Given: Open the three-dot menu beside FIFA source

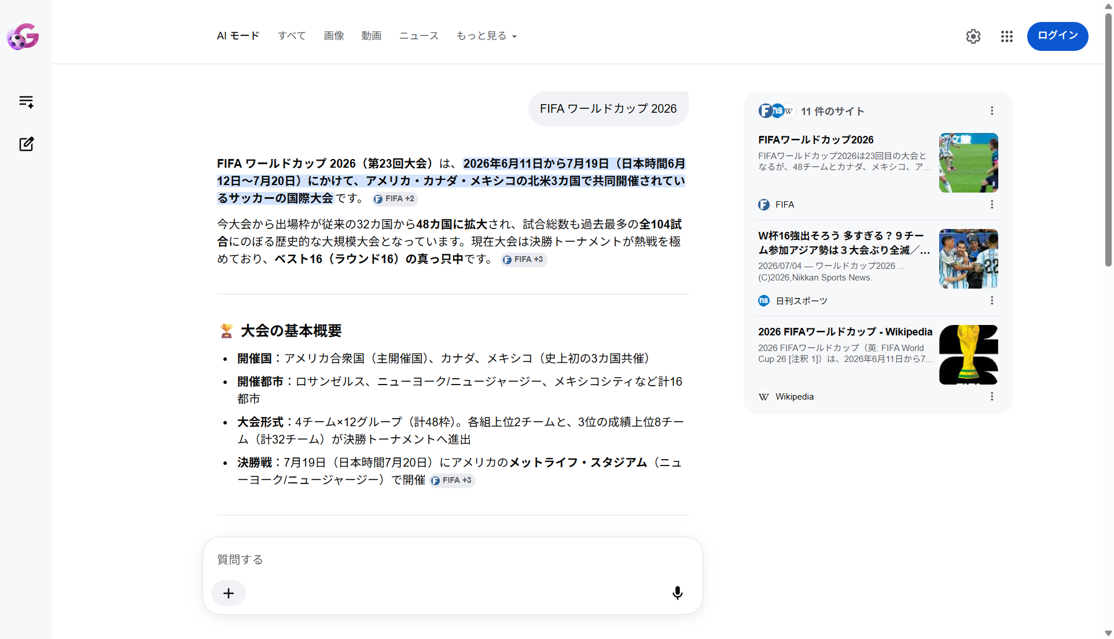Looking at the screenshot, I should (x=992, y=204).
